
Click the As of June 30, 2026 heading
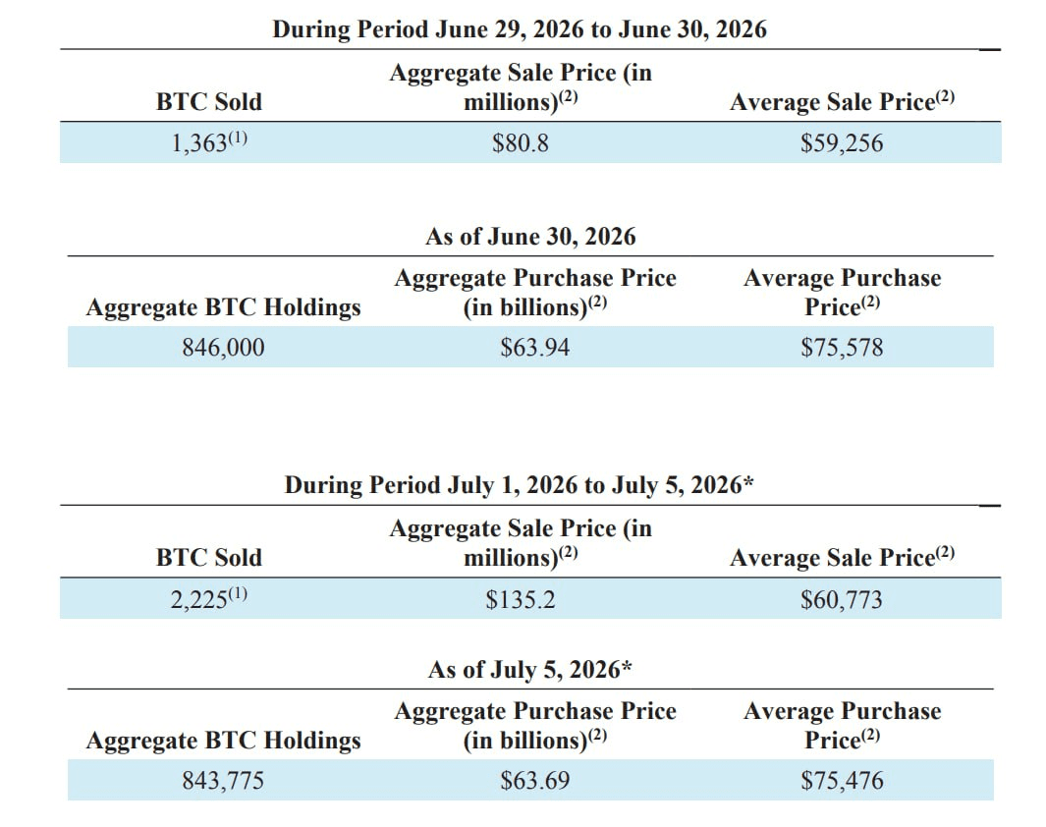click(530, 236)
